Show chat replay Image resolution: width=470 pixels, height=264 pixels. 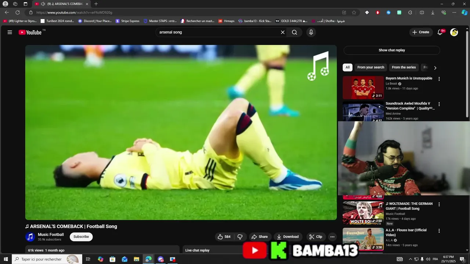(x=392, y=50)
